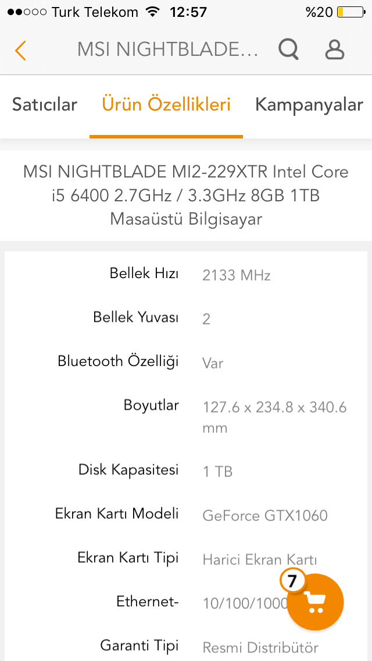Tap the battery indicator in status bar
The width and height of the screenshot is (372, 661).
click(x=348, y=12)
